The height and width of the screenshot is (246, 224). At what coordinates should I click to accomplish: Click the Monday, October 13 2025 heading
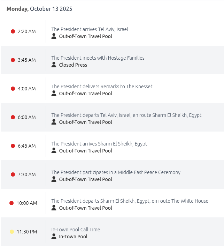click(39, 9)
